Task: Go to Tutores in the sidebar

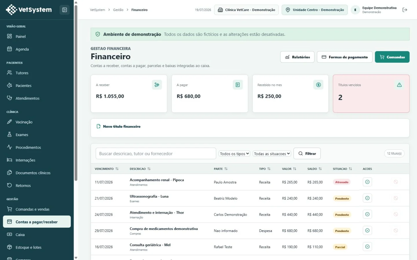Action: pos(37,73)
